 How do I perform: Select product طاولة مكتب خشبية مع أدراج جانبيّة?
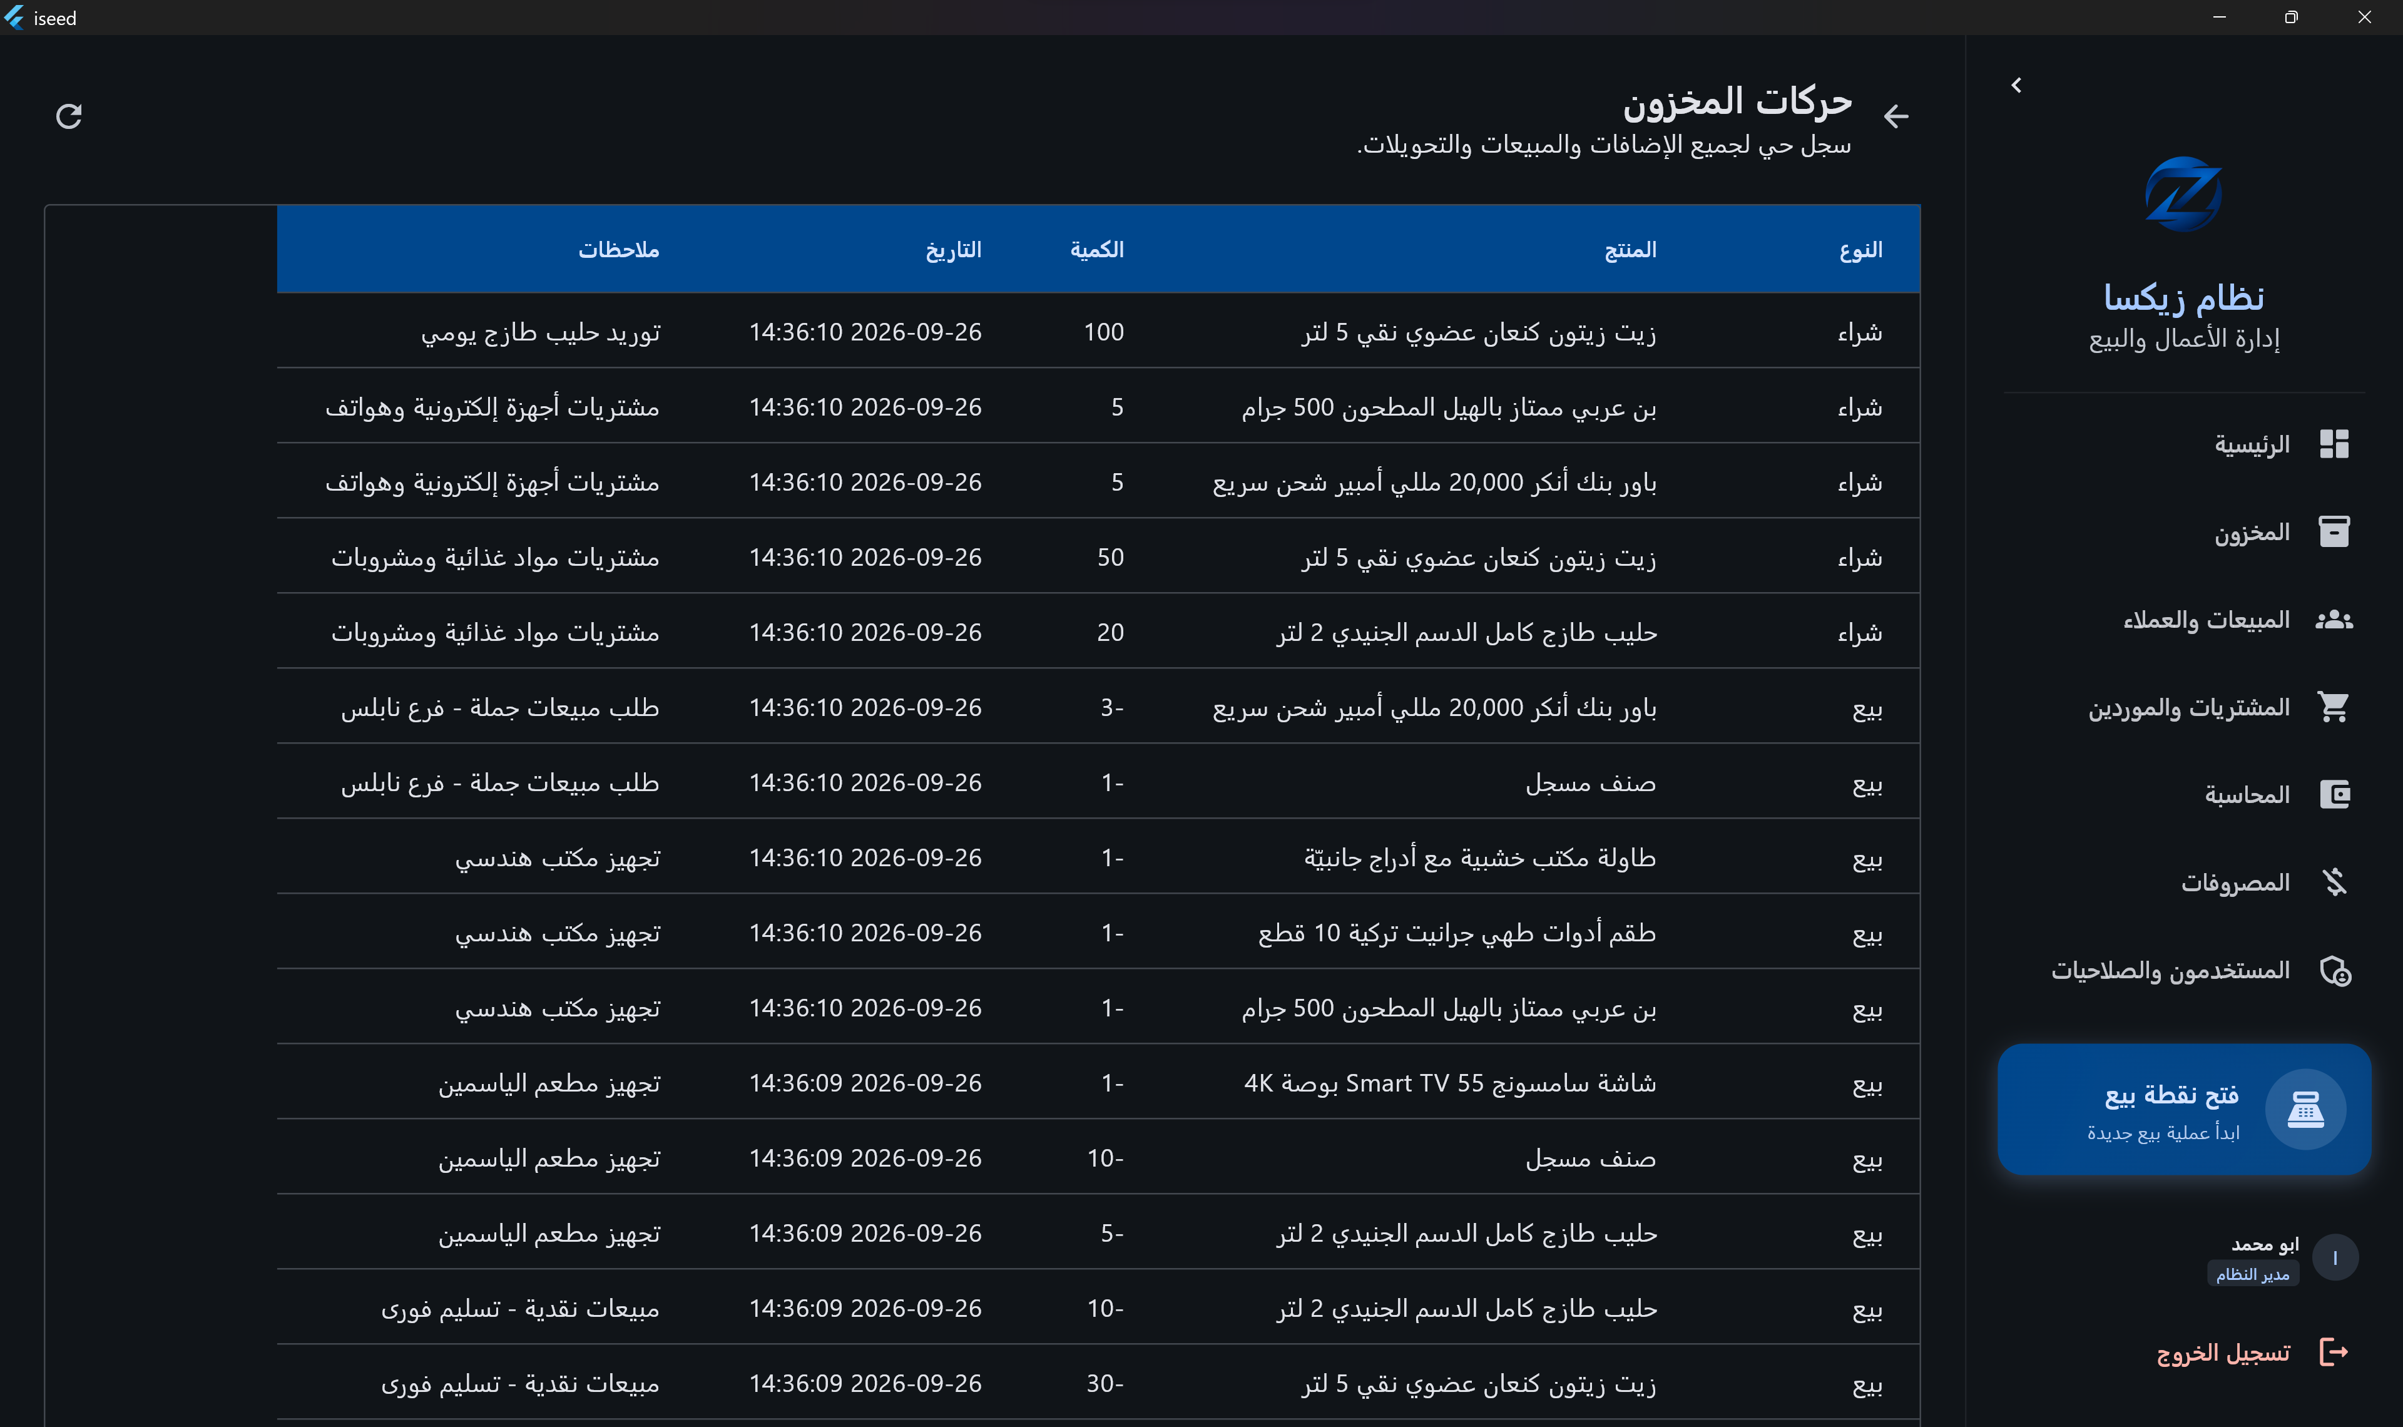coord(1480,857)
